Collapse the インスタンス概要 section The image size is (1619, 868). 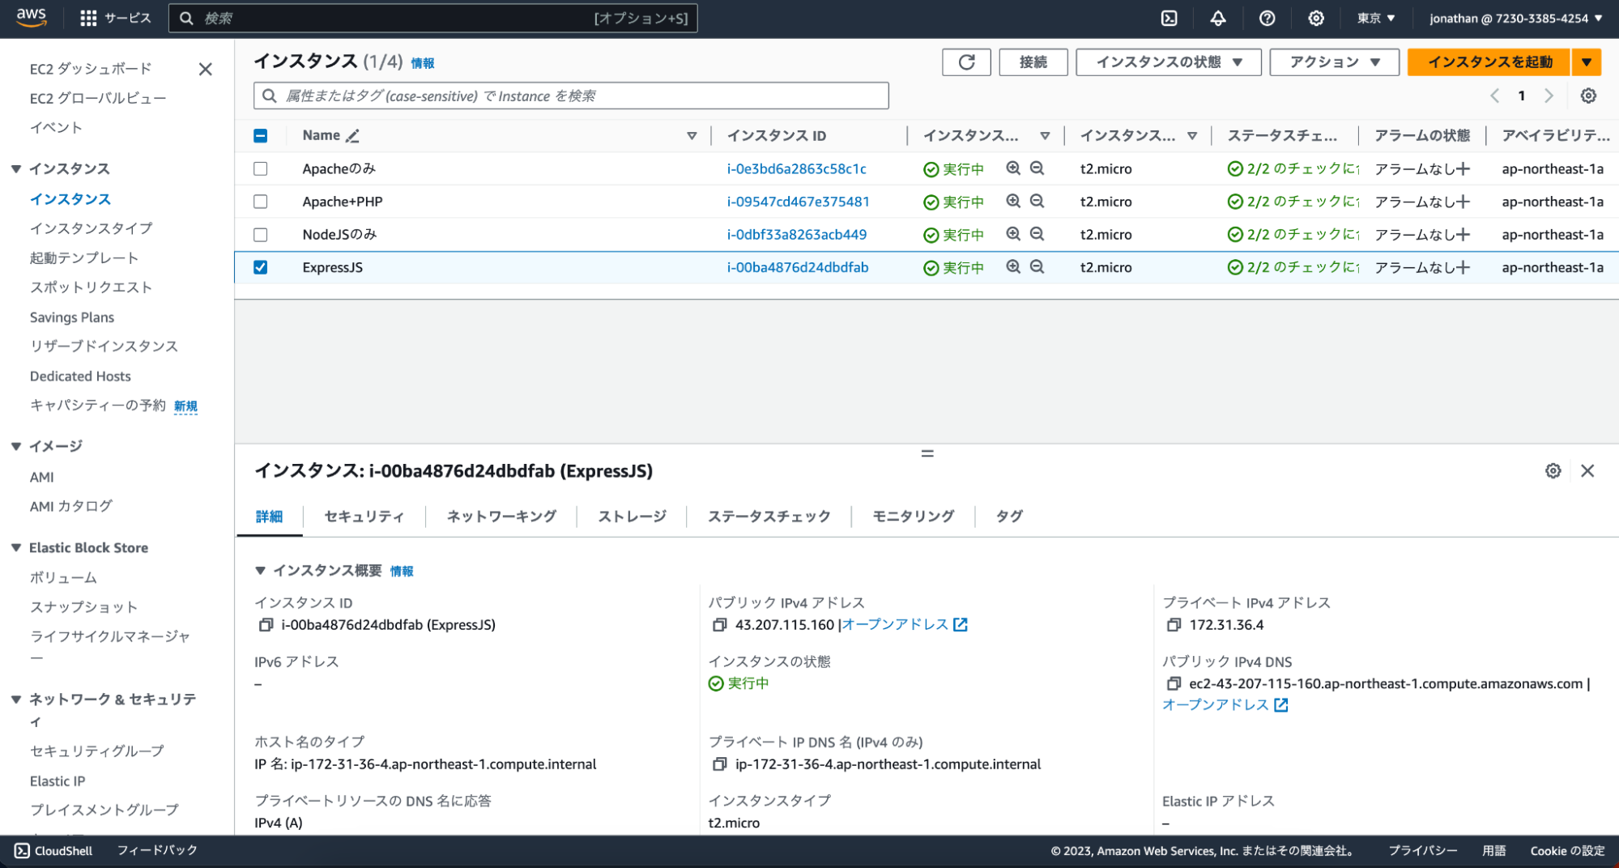point(260,571)
